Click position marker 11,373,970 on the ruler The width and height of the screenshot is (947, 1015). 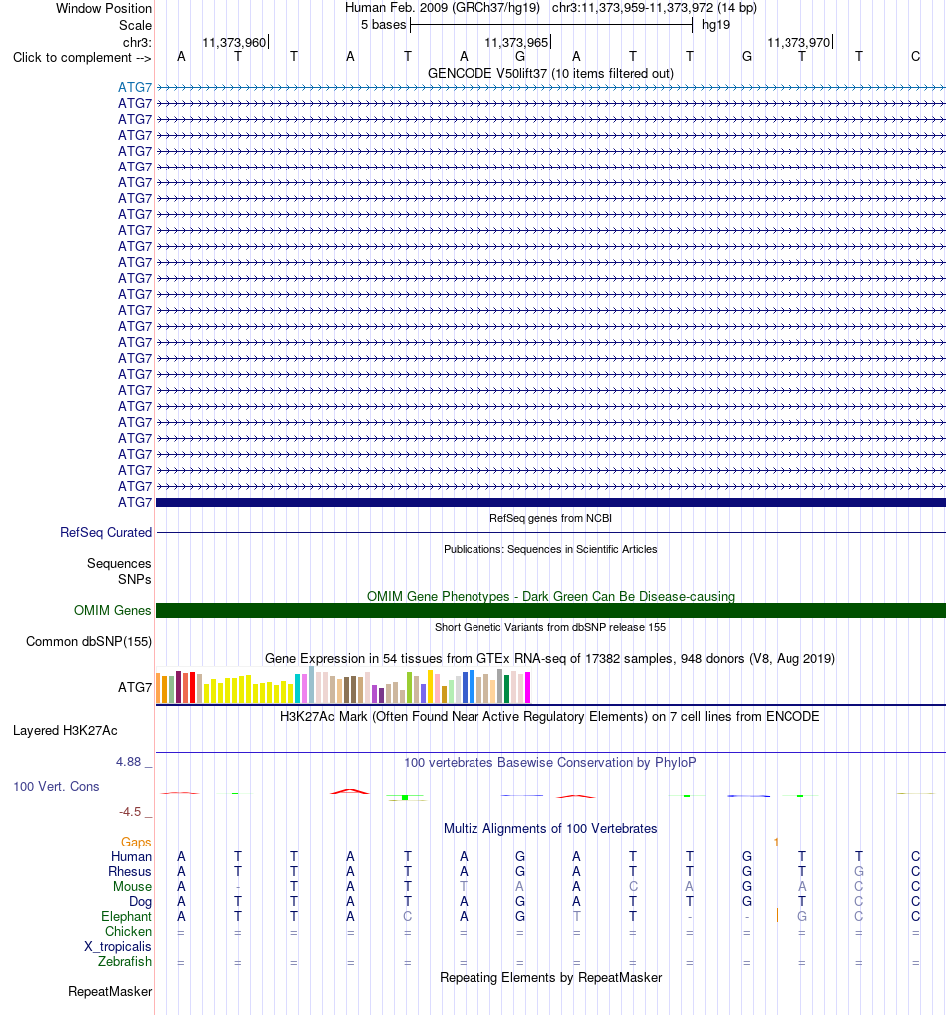(x=798, y=42)
